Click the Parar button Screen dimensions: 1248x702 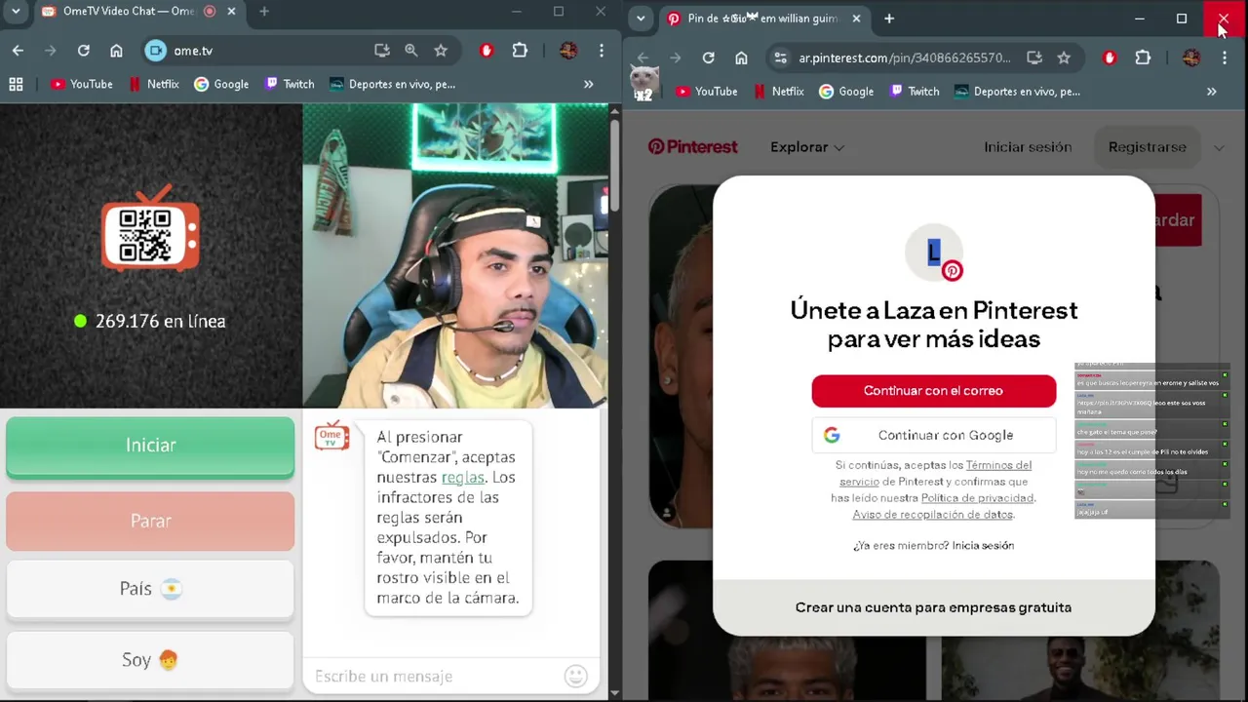pos(150,521)
